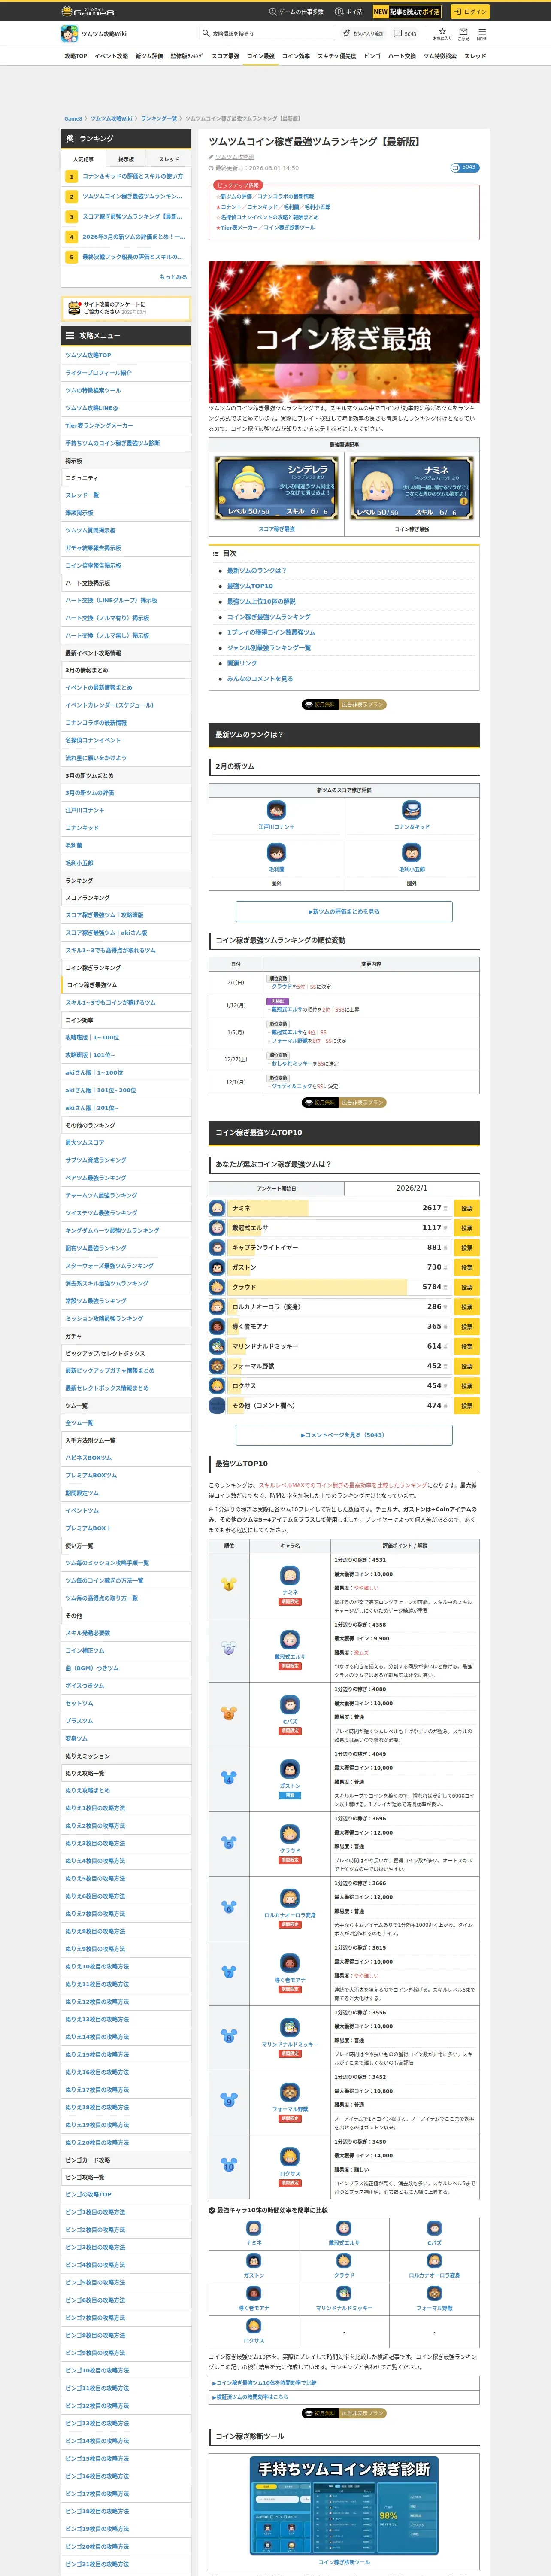551x2576 pixels.
Task: Click 新ツムの評価まとめを見る button
Action: coord(344,912)
